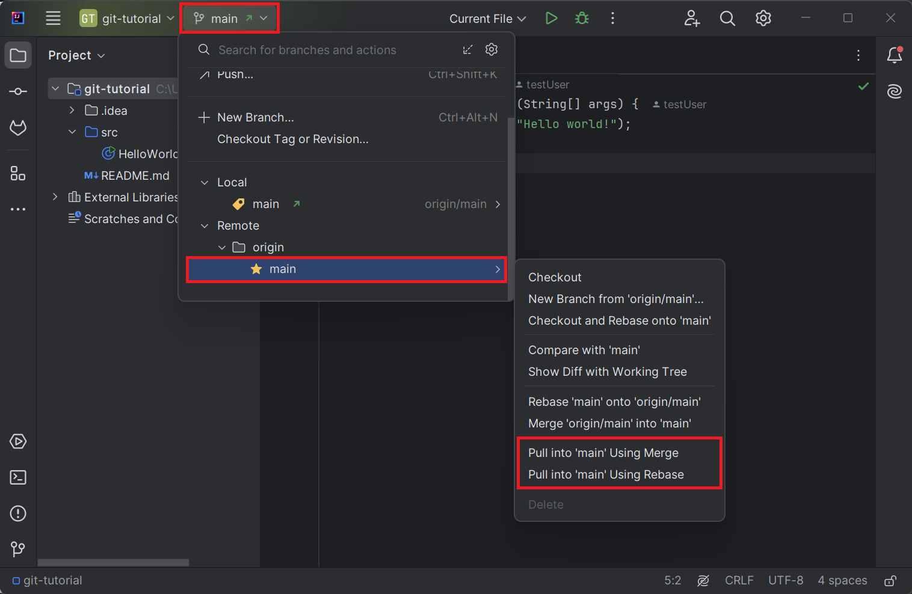The width and height of the screenshot is (912, 594).
Task: Open the Structure tool window
Action: point(18,174)
